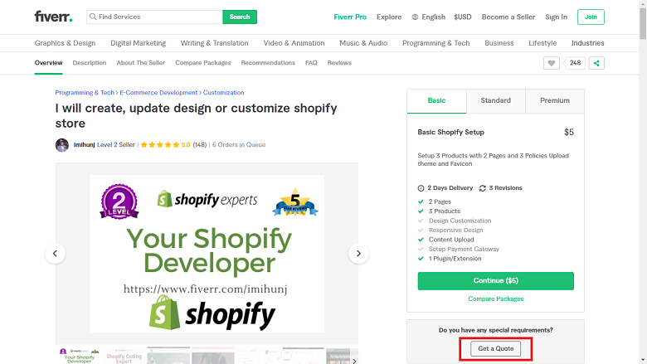This screenshot has width=647, height=364.
Task: Advance thumbnail strip with small right arrow
Action: 354,362
